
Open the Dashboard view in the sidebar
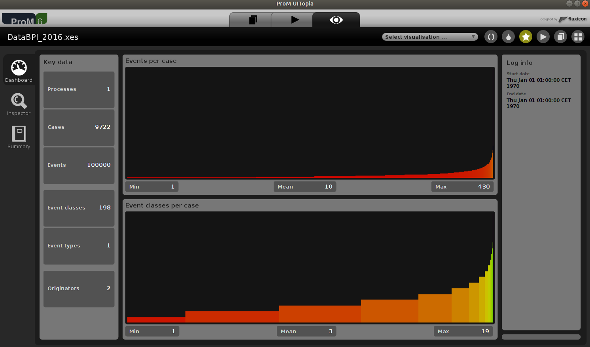click(19, 70)
